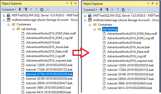Click Connect plug icon in left Object Explorer
161x94 pixels.
click(x=20, y=10)
